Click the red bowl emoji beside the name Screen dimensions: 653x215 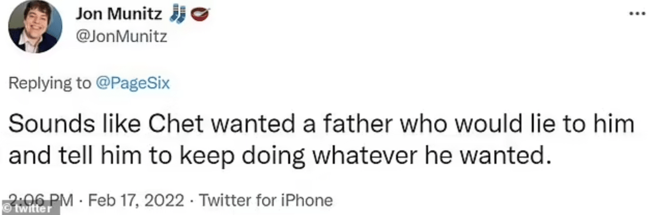[x=198, y=14]
